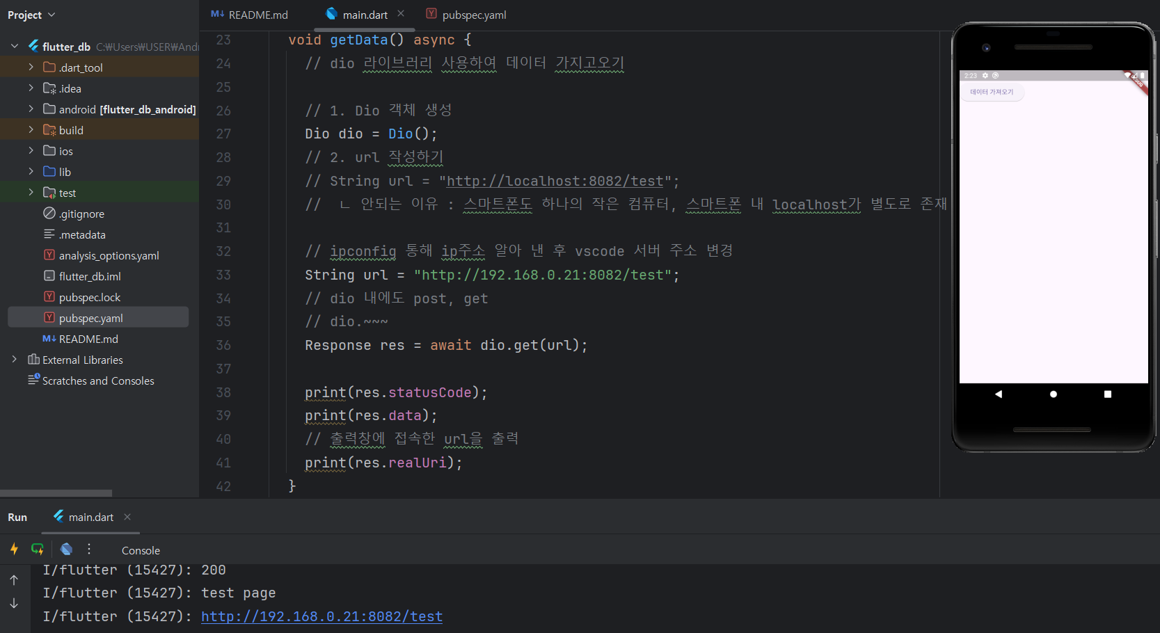Click the pubspec.lock file icon
Viewport: 1160px width, 633px height.
coord(49,297)
